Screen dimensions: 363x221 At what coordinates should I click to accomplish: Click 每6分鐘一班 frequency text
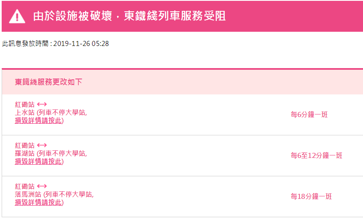309,114
